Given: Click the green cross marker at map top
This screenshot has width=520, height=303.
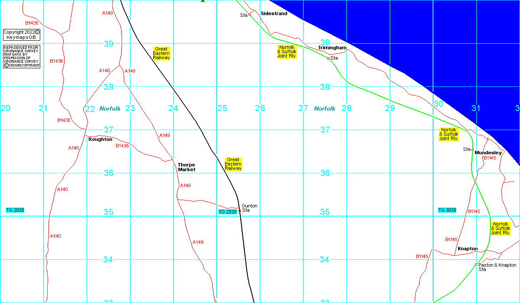Looking at the screenshot, I should click(x=203, y=1).
